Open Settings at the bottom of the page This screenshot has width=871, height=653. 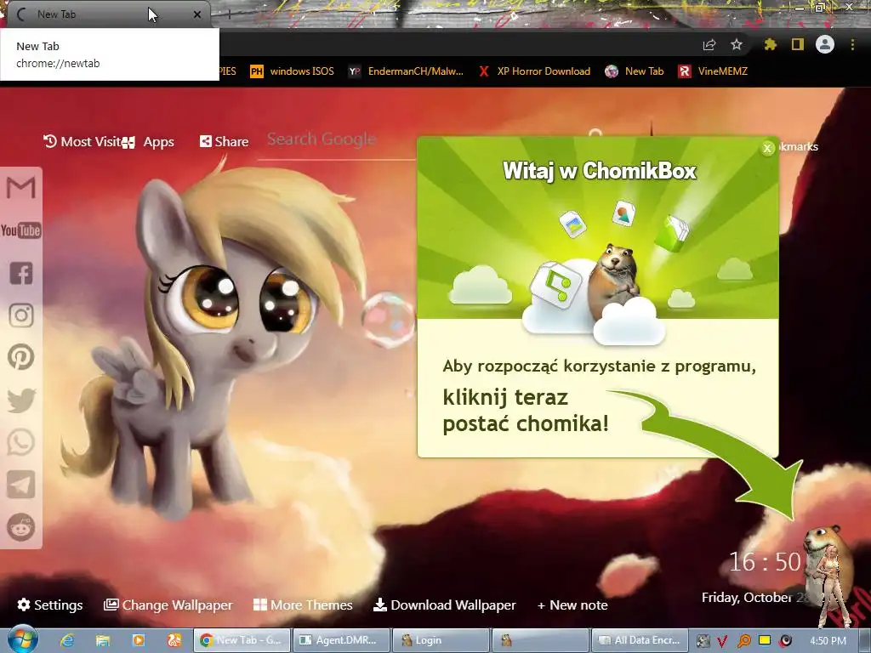[x=50, y=605]
